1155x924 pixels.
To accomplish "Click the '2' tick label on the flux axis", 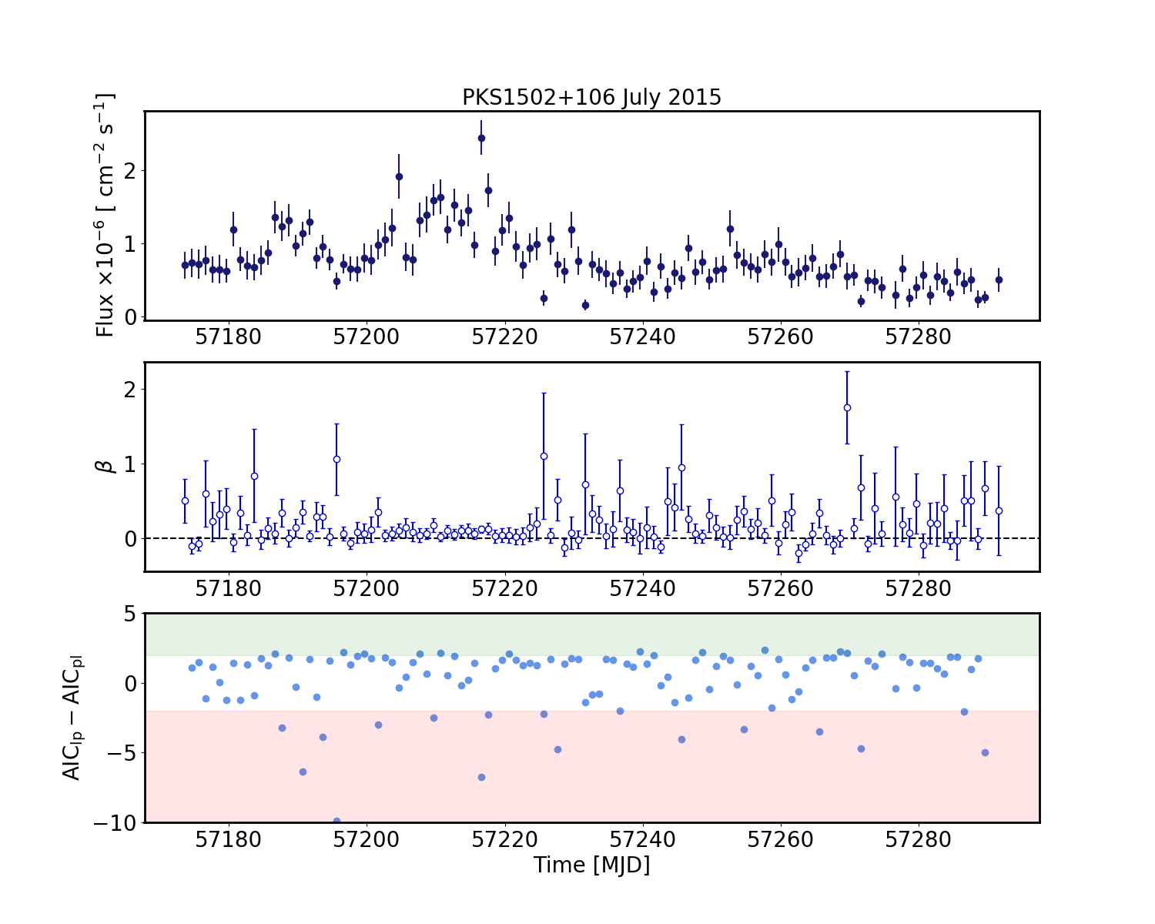I will tap(130, 170).
